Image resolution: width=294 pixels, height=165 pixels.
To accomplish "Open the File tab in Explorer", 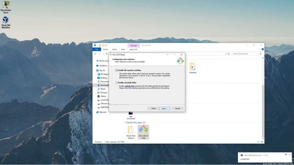I will point(97,49).
